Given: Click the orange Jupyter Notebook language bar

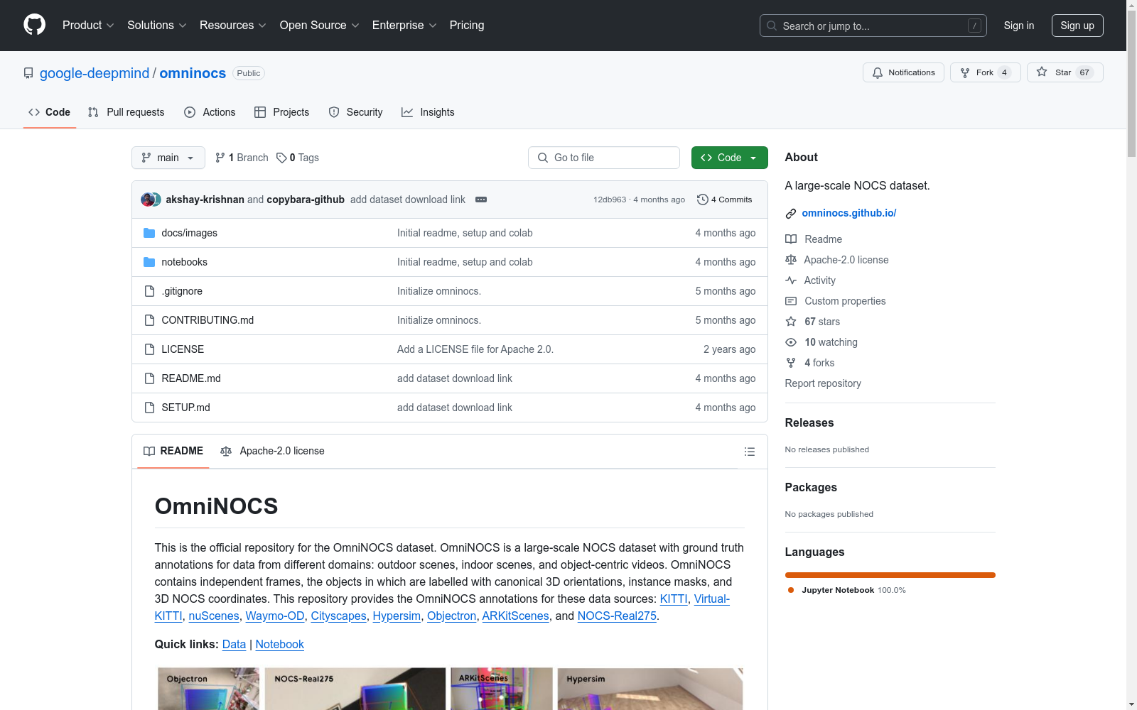Looking at the screenshot, I should pyautogui.click(x=890, y=575).
